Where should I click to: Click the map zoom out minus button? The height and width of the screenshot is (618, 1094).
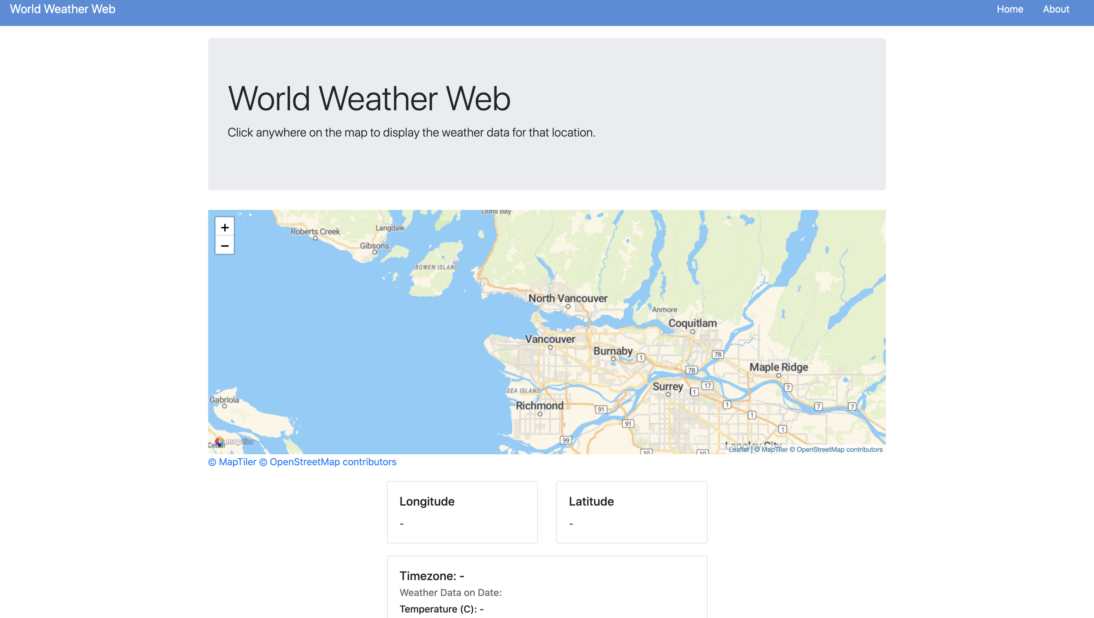[225, 246]
